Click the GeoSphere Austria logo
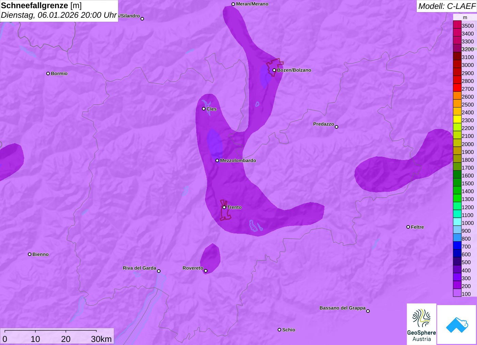Screen dimensions: 477x345 421,324
